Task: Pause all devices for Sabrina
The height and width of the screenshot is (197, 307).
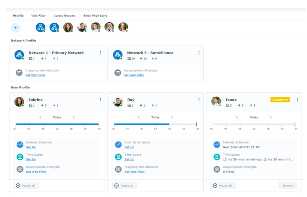Action: (26, 186)
